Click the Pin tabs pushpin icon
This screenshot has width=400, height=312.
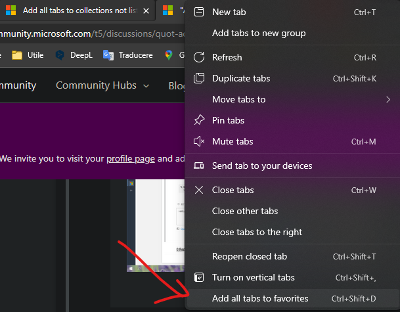[199, 120]
